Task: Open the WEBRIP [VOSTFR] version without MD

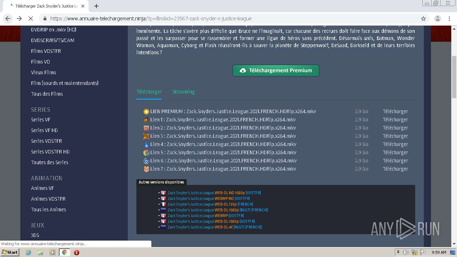Action: coord(206,216)
